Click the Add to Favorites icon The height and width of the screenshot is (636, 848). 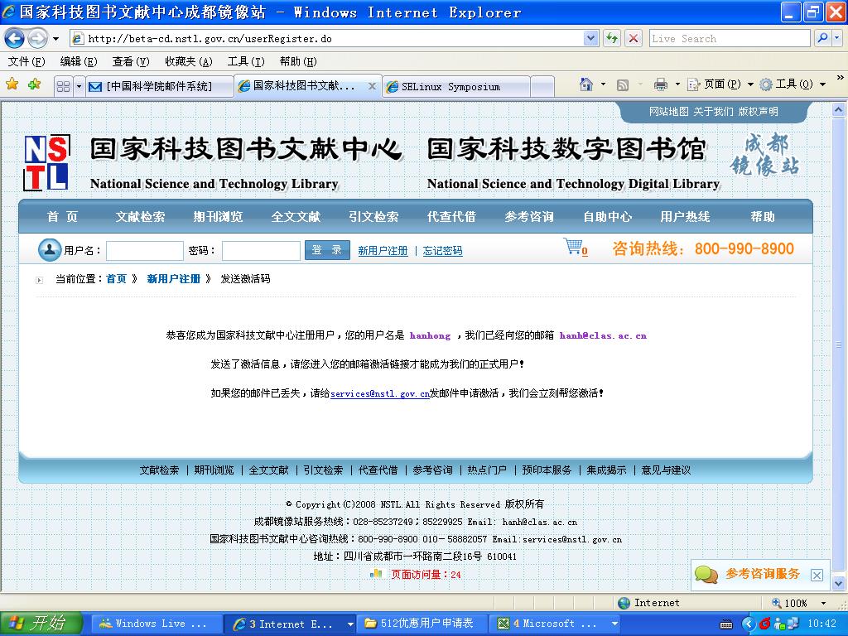(x=35, y=84)
